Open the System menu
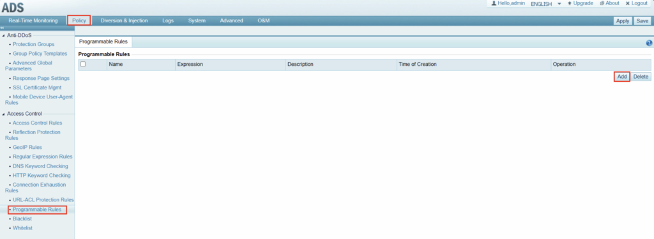The height and width of the screenshot is (239, 654). [197, 20]
